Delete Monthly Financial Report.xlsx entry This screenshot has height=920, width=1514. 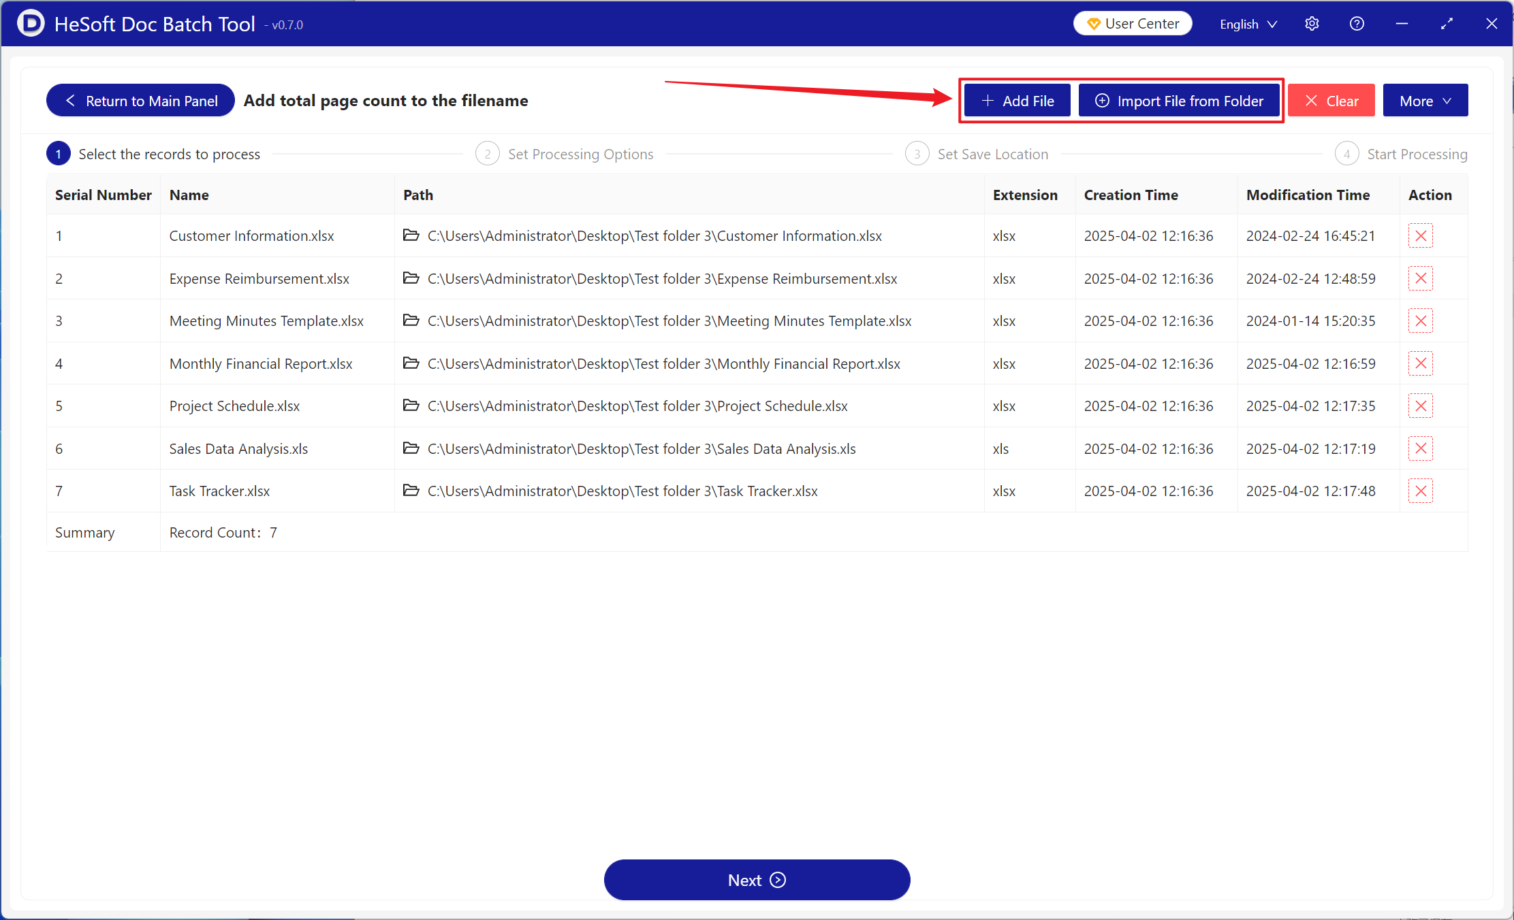pyautogui.click(x=1420, y=363)
